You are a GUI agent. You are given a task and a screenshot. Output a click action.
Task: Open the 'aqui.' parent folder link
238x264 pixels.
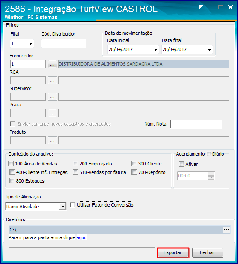point(82,237)
